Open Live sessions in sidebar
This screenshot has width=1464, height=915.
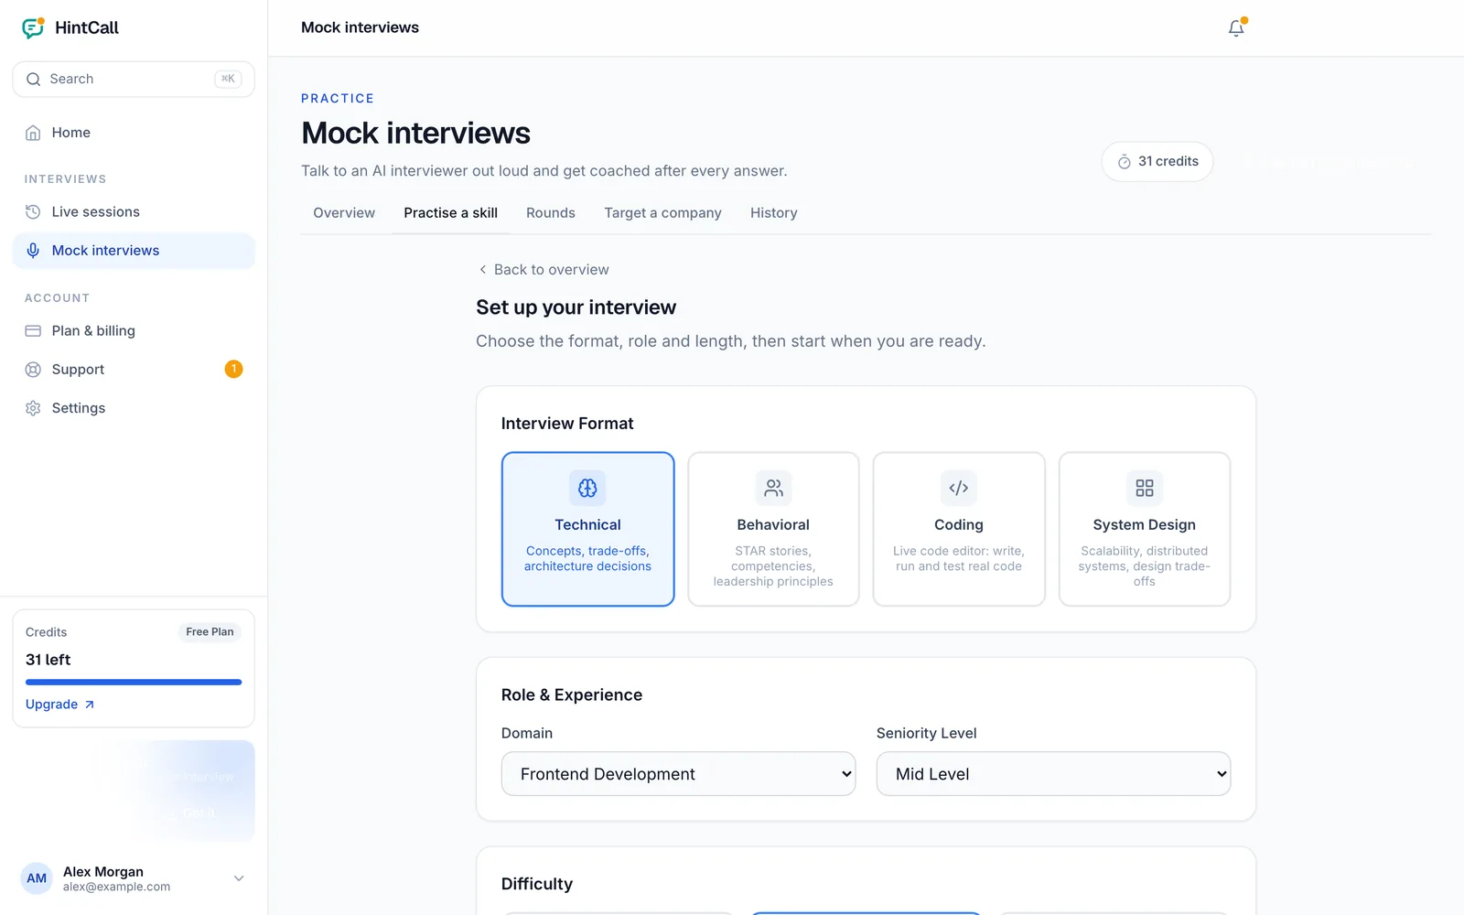click(x=134, y=212)
